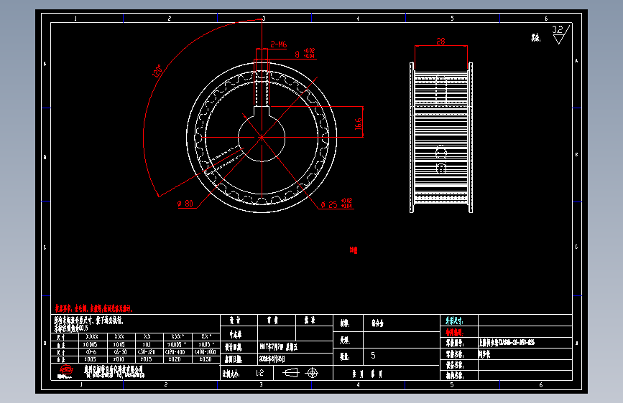The height and width of the screenshot is (403, 623).
Task: Click the ø 80 diameter dimension
Action: point(185,204)
